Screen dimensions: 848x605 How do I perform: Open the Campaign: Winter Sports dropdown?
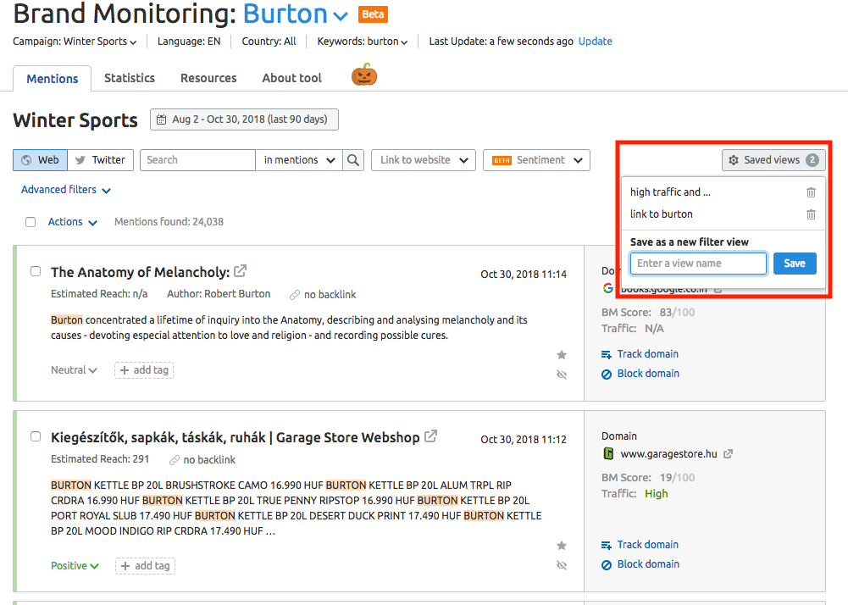click(x=75, y=42)
